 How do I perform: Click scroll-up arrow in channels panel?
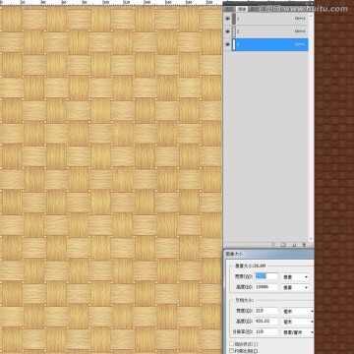coord(311,16)
